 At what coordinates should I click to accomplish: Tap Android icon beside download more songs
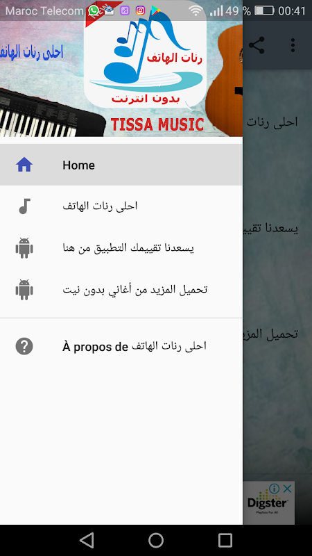pyautogui.click(x=24, y=290)
